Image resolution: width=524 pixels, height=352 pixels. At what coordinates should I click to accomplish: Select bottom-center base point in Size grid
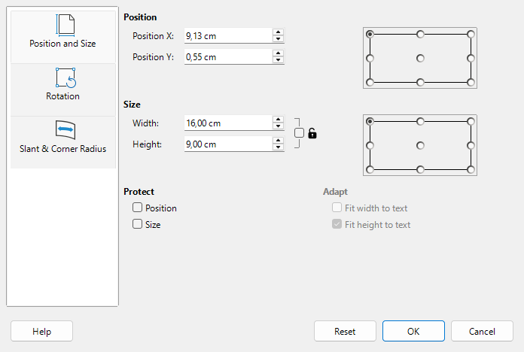[420, 169]
